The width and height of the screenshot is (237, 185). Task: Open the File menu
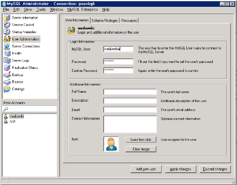(6, 9)
